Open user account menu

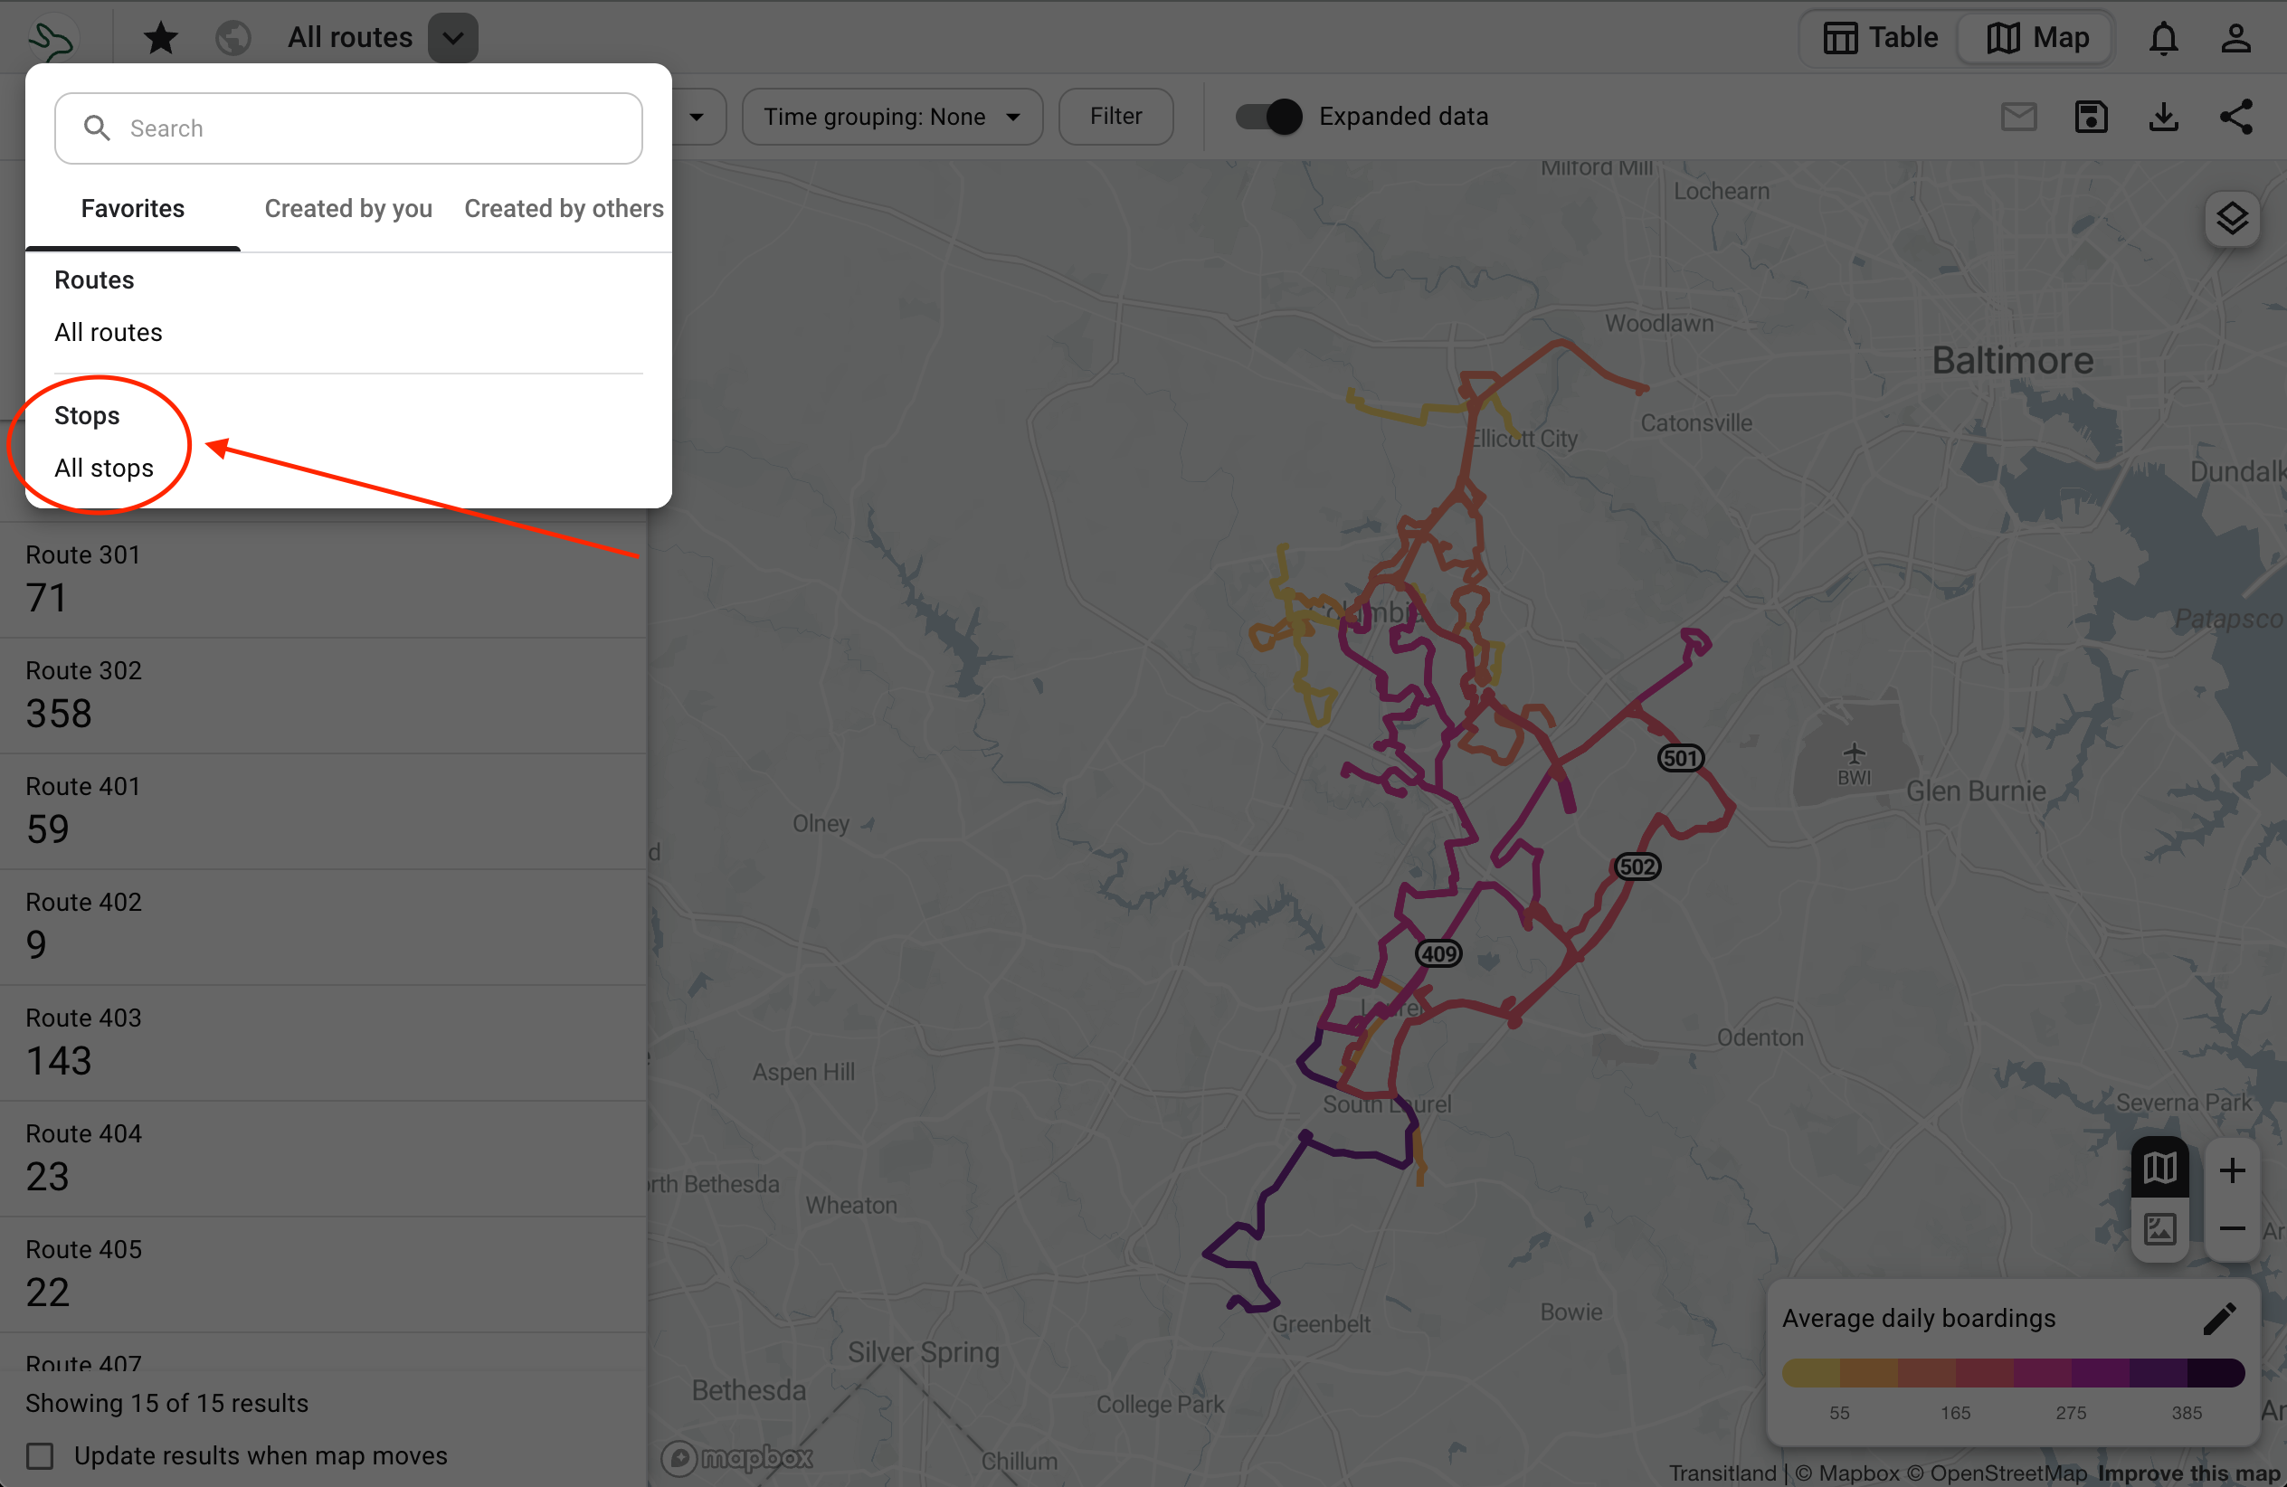[2236, 38]
